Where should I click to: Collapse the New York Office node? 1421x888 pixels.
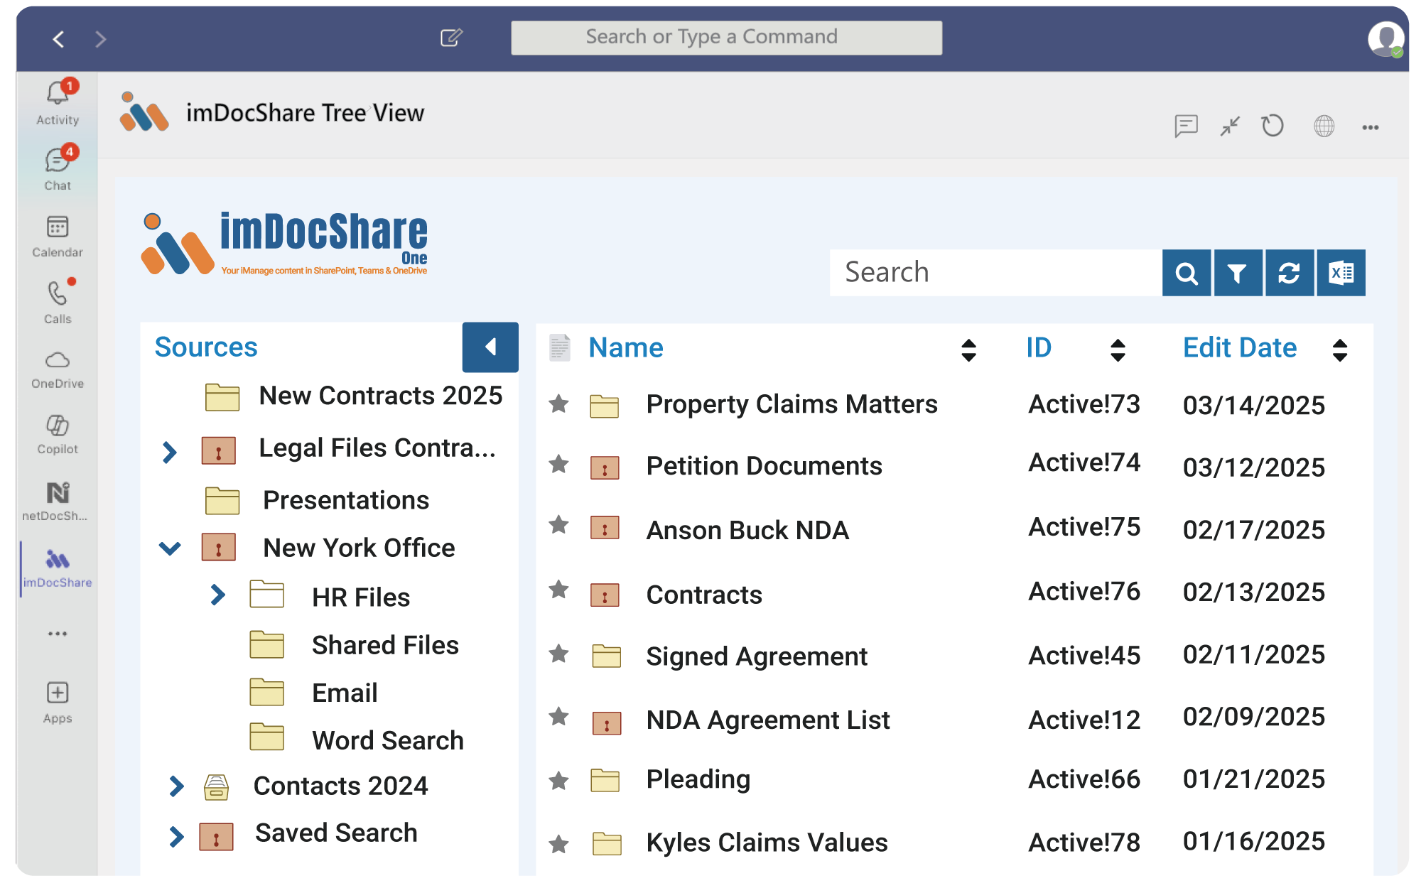pyautogui.click(x=170, y=548)
